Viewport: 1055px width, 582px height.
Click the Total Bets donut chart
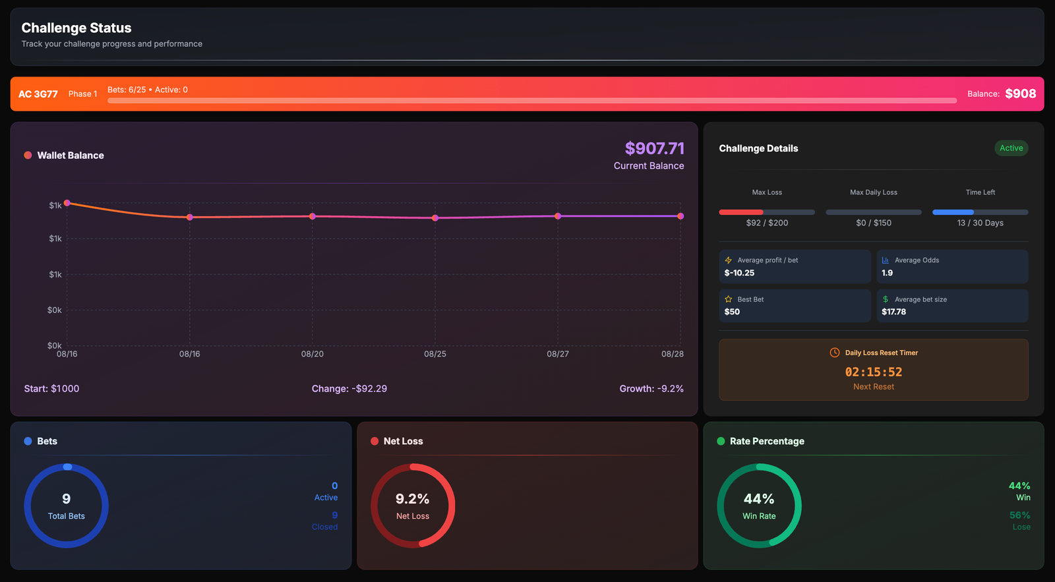point(67,506)
